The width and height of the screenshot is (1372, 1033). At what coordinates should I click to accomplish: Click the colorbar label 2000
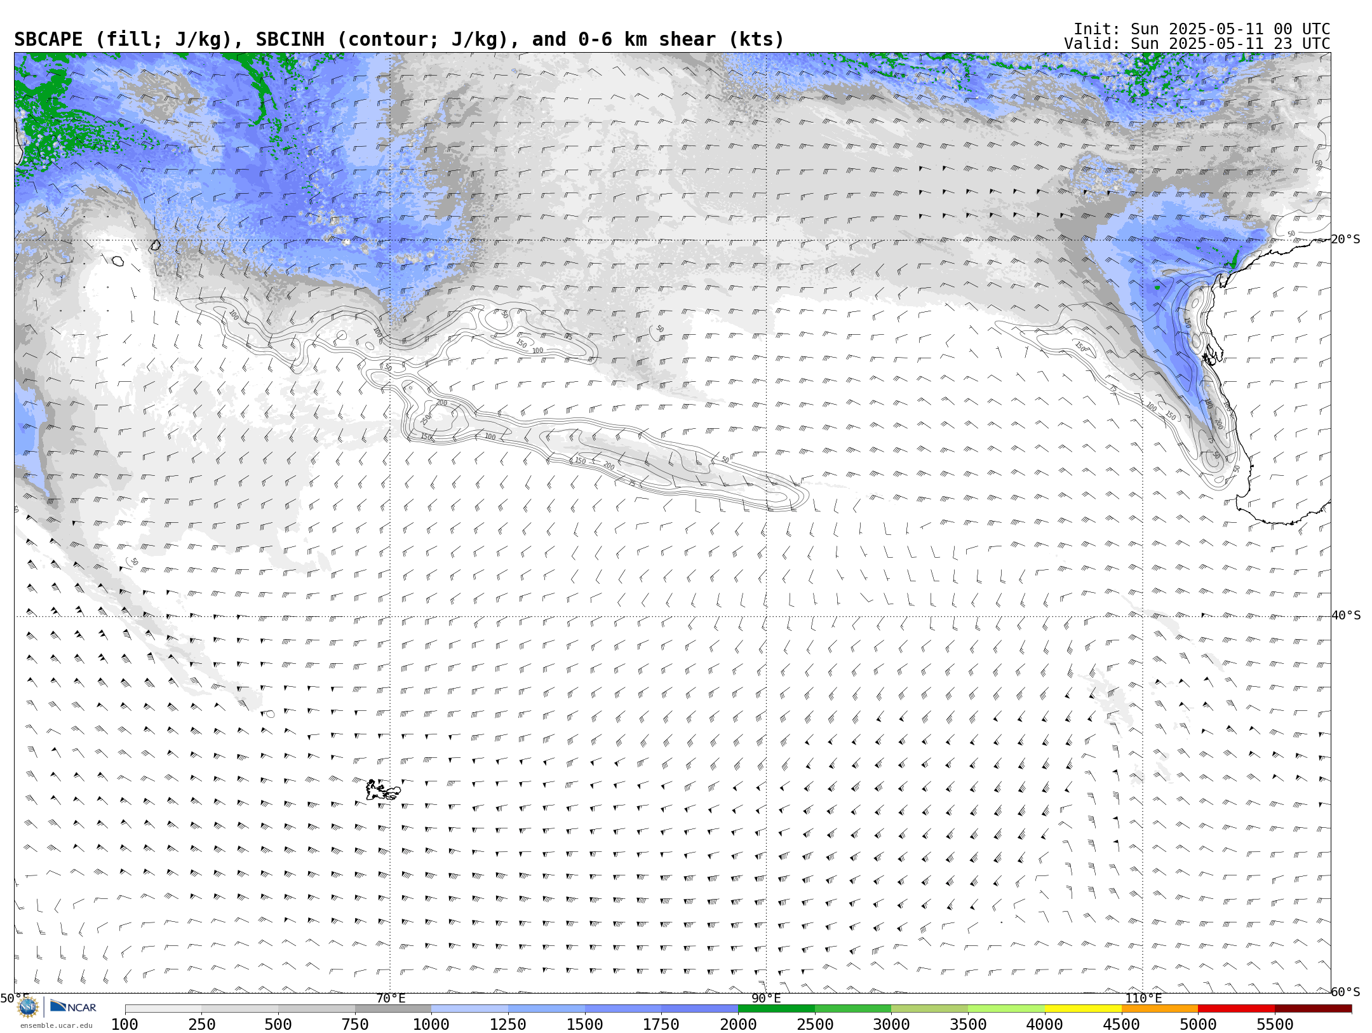[x=738, y=1024]
